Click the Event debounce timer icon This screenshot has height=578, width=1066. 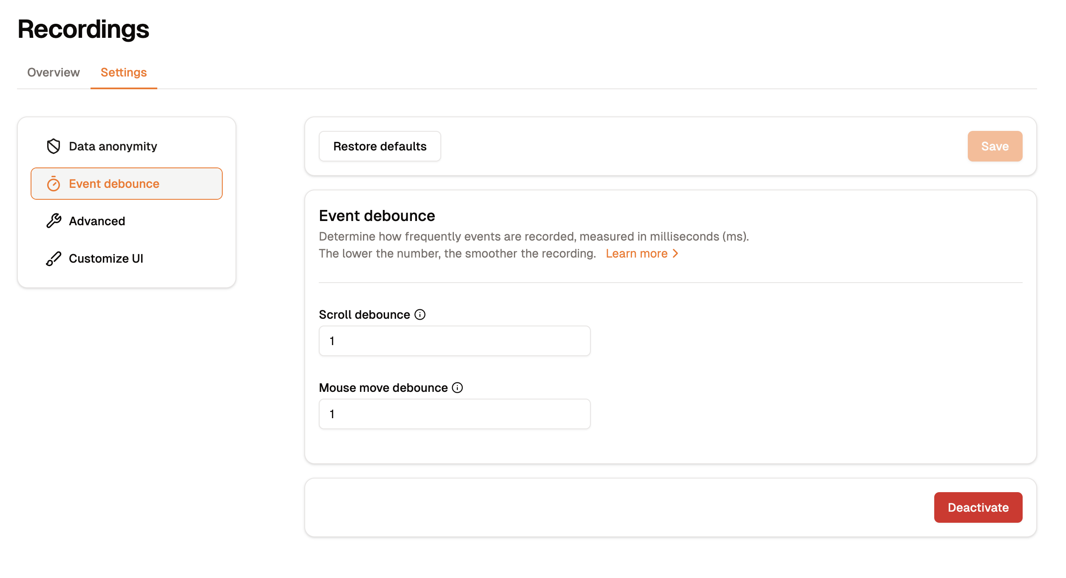[x=54, y=184]
